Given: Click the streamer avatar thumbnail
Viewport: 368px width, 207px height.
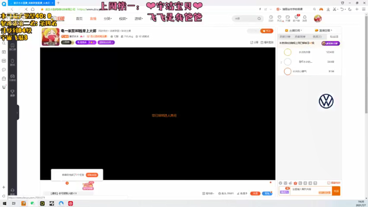Looking at the screenshot, I should pyautogui.click(x=51, y=37).
